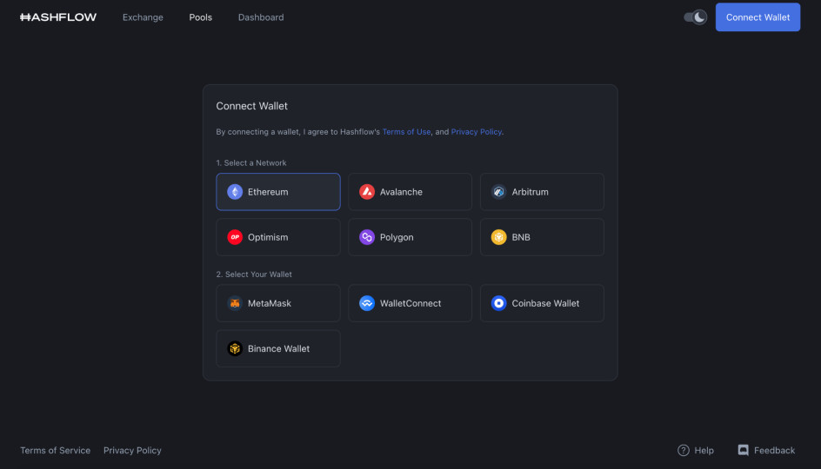This screenshot has height=469, width=821.
Task: Select the Ethereum network icon
Action: point(235,192)
